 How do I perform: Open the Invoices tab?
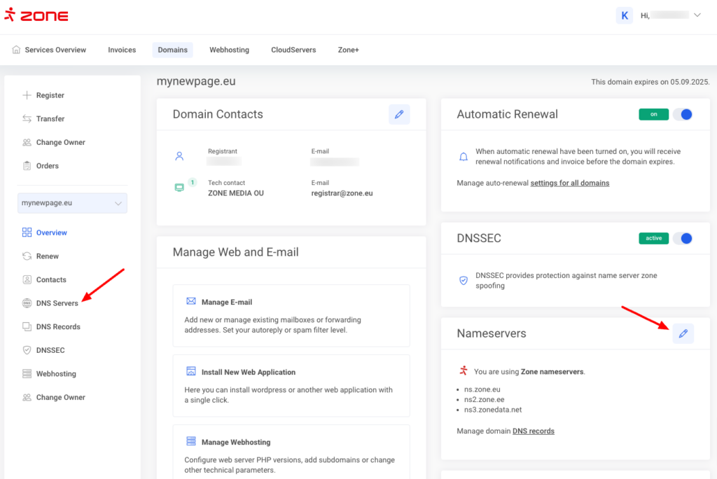point(121,50)
